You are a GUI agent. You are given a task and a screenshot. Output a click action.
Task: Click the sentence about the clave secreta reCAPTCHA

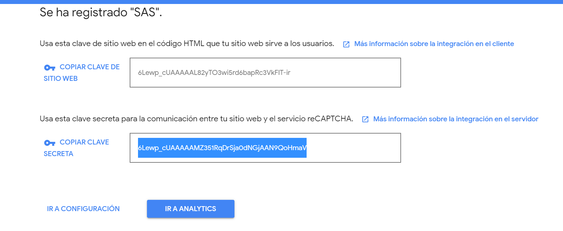pyautogui.click(x=196, y=119)
